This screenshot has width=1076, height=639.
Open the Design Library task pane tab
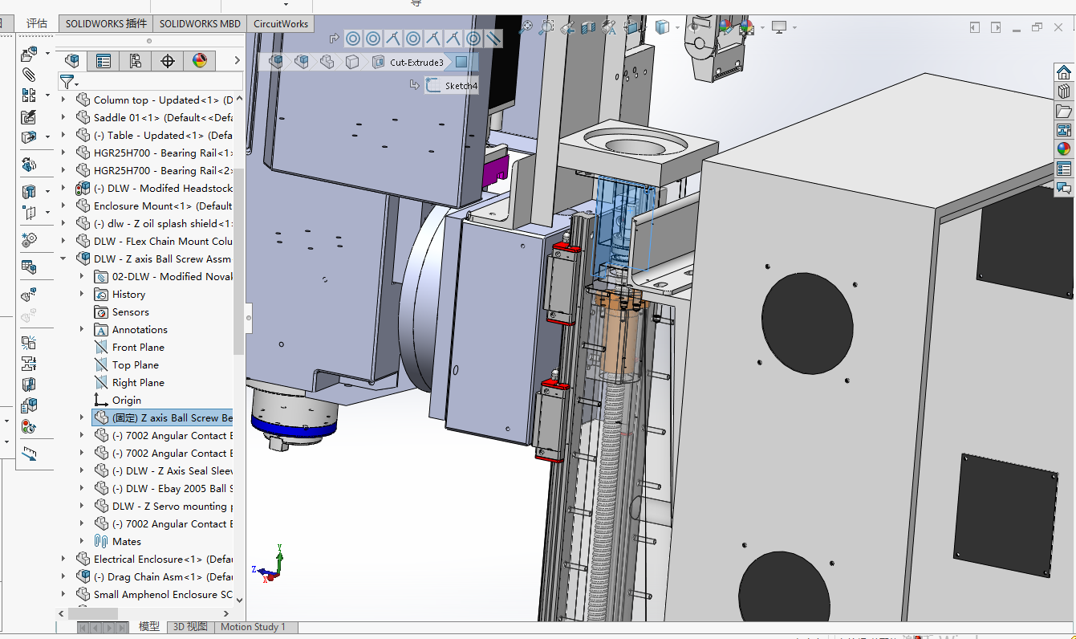(1064, 92)
